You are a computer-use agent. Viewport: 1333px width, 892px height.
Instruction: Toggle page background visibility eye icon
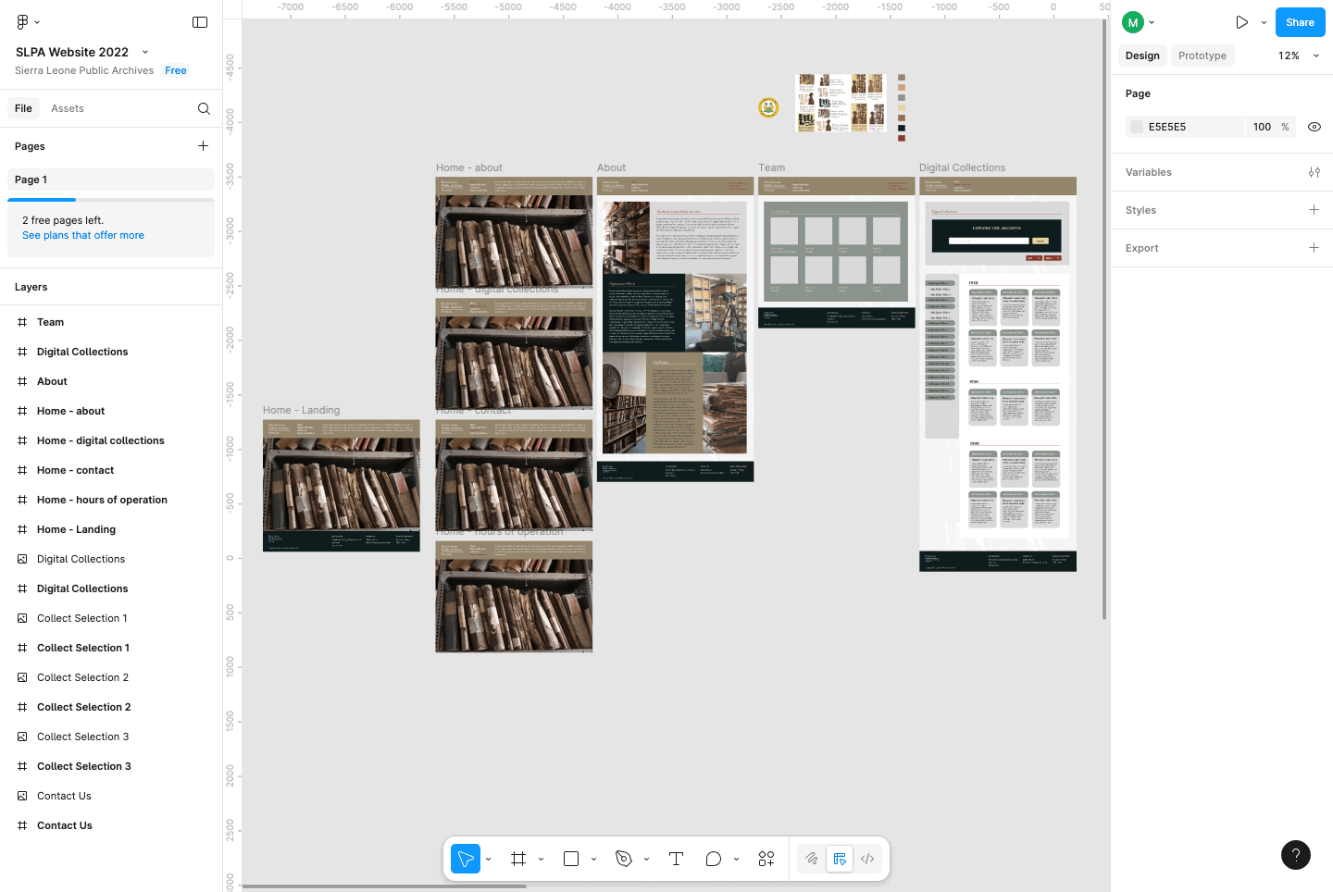pyautogui.click(x=1314, y=127)
